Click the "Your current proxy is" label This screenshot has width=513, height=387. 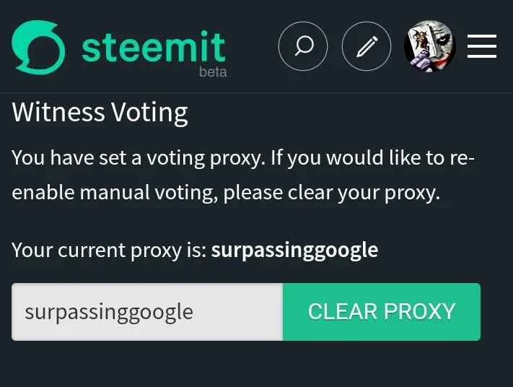point(109,251)
